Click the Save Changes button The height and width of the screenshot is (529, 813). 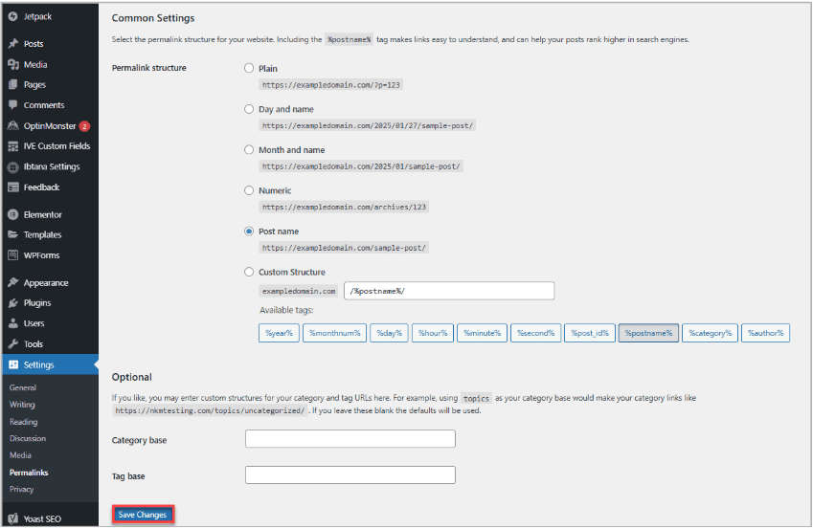tap(143, 515)
